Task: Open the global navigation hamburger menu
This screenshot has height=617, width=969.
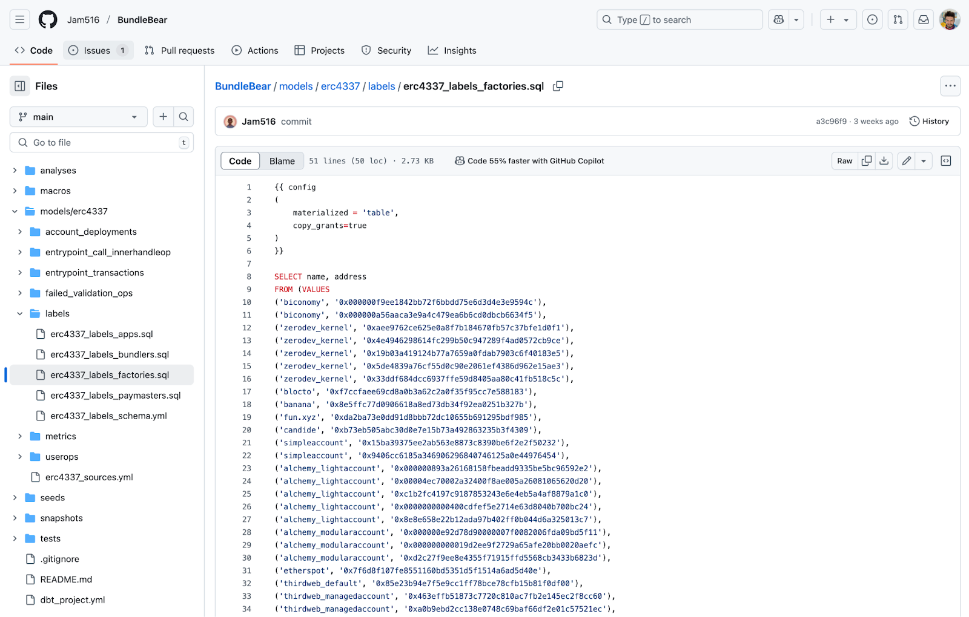Action: [x=19, y=20]
